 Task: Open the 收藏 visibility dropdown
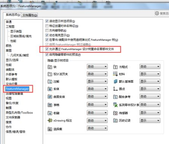97,113
